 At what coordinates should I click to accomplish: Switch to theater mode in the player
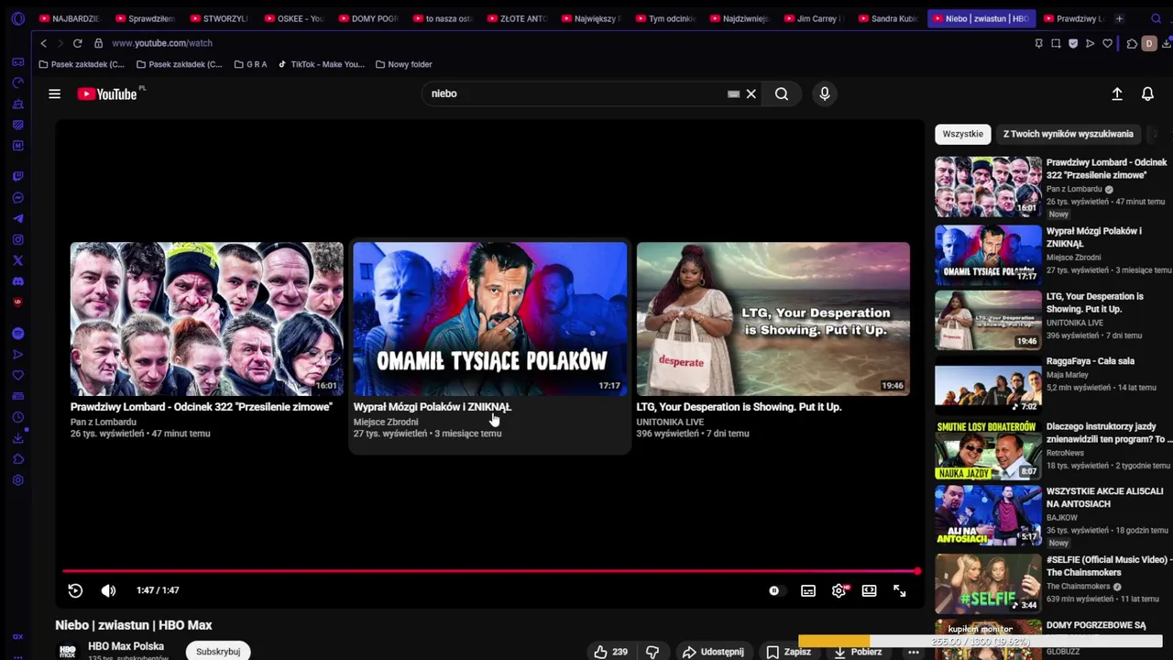tap(869, 591)
